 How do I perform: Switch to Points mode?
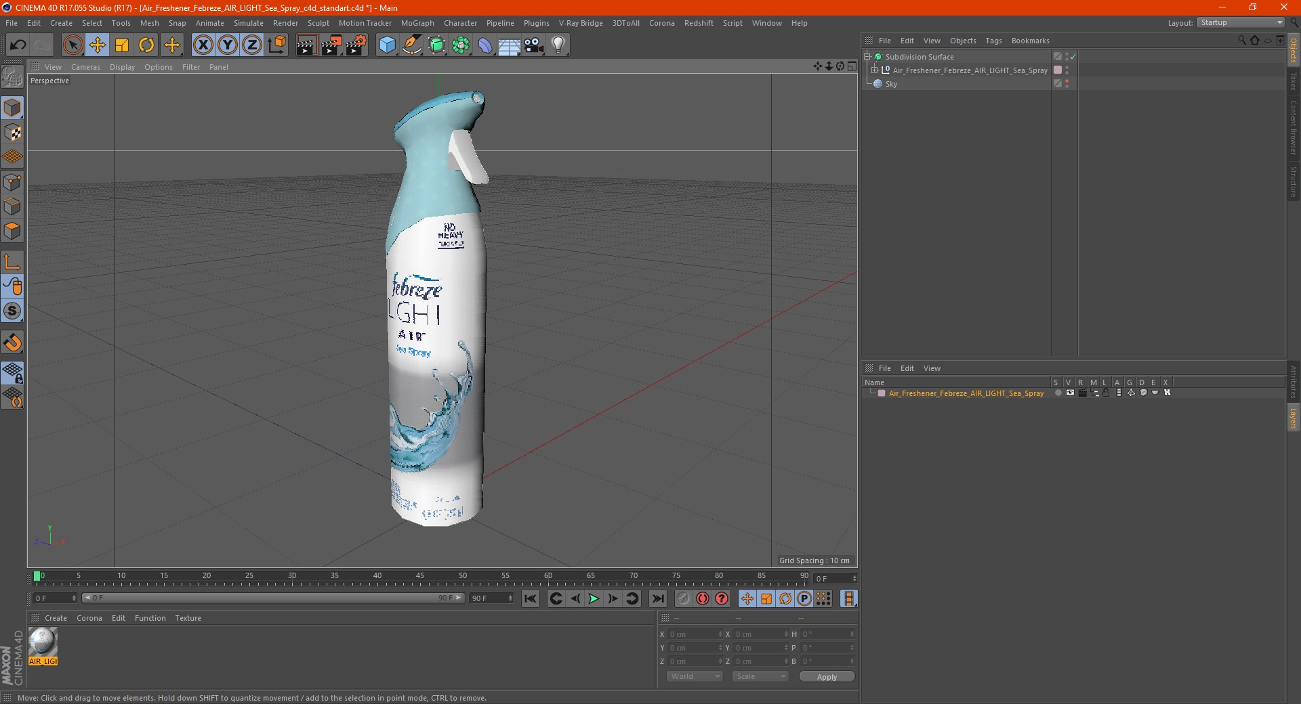12,182
